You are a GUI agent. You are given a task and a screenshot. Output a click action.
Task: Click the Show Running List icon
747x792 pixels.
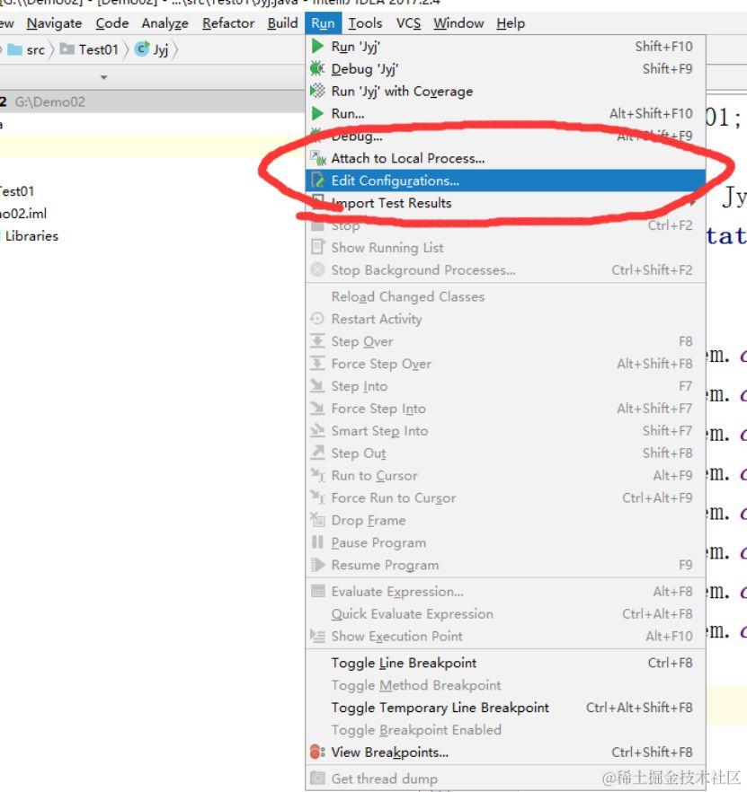pyautogui.click(x=317, y=248)
